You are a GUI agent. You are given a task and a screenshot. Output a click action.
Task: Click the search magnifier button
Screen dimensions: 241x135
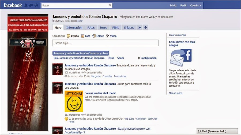point(110,5)
